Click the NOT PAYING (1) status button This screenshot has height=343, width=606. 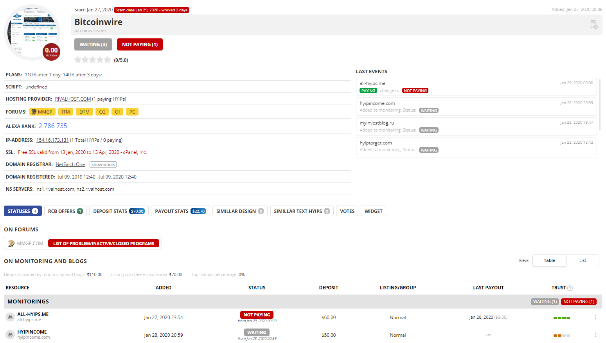point(140,44)
